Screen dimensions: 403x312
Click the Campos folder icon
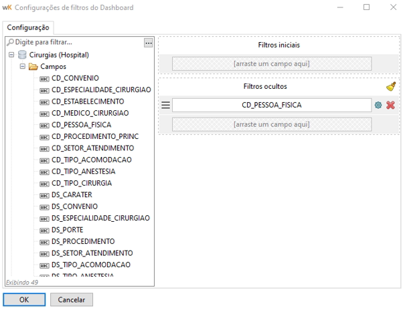[x=33, y=67]
